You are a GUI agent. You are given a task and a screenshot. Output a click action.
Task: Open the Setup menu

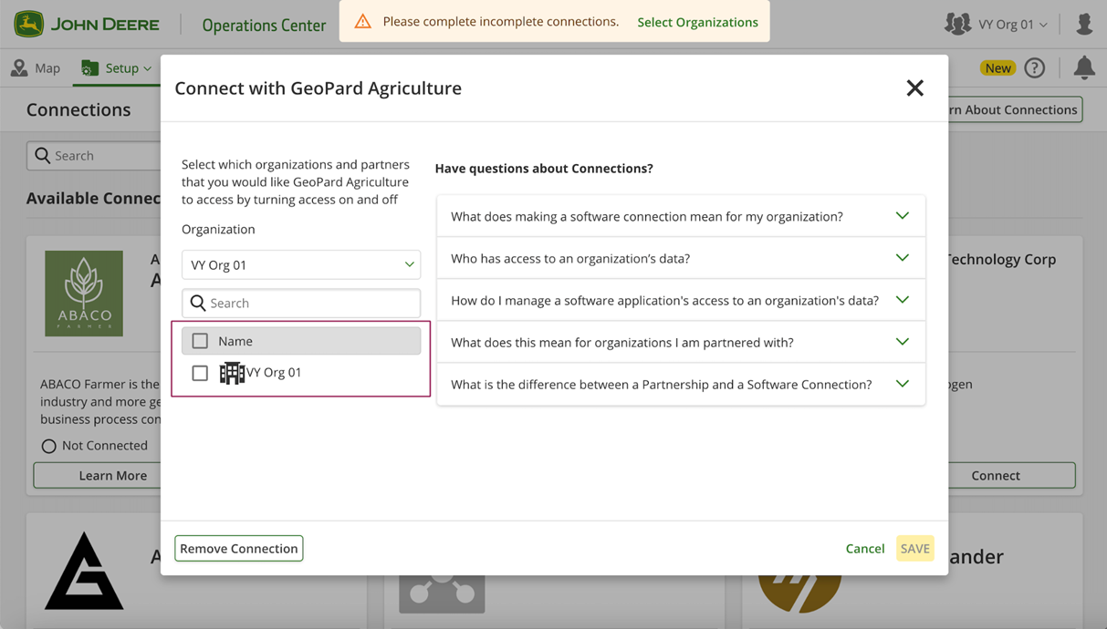[117, 68]
